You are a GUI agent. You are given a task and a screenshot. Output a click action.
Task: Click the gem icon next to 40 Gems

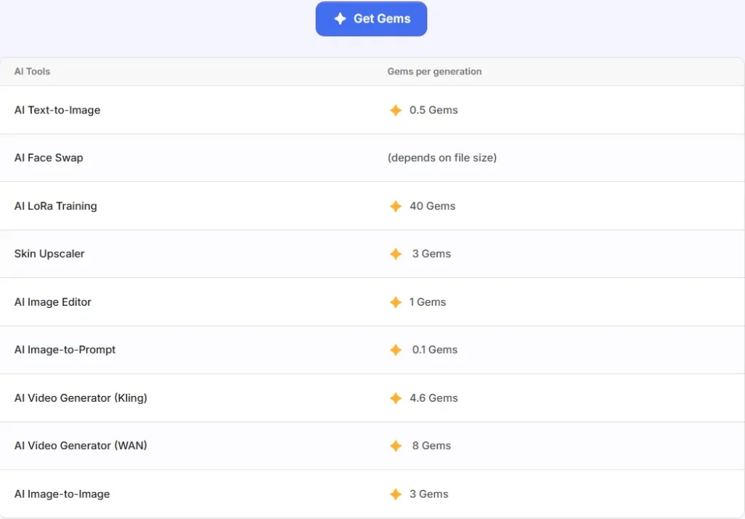[x=395, y=207]
